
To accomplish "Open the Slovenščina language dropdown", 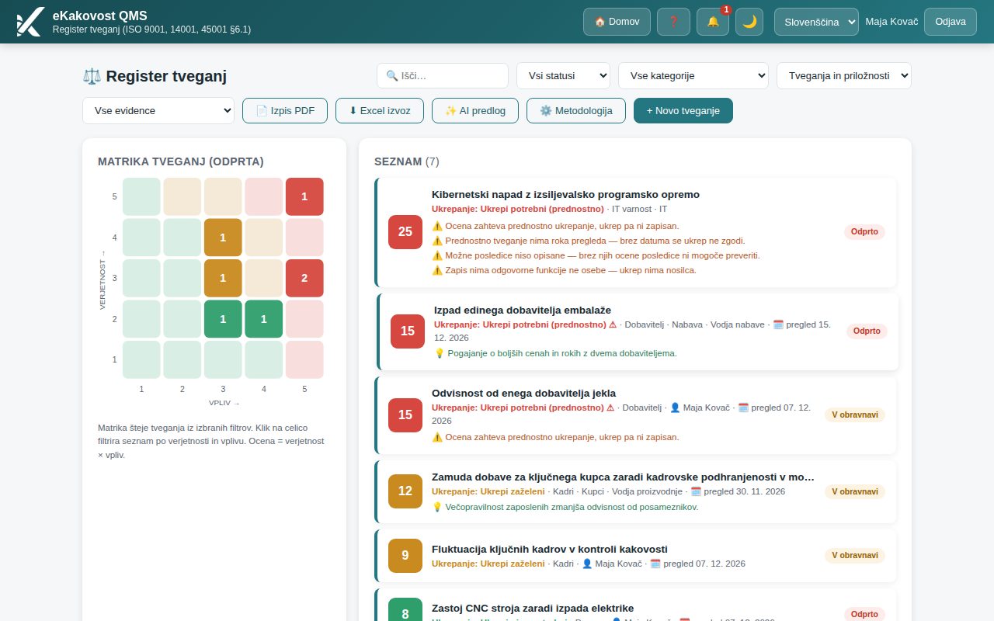I will pyautogui.click(x=816, y=22).
